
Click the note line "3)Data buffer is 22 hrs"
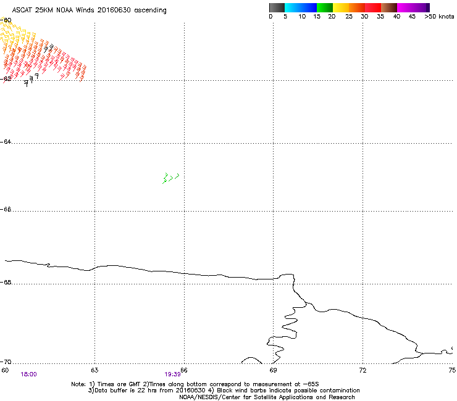point(224,391)
